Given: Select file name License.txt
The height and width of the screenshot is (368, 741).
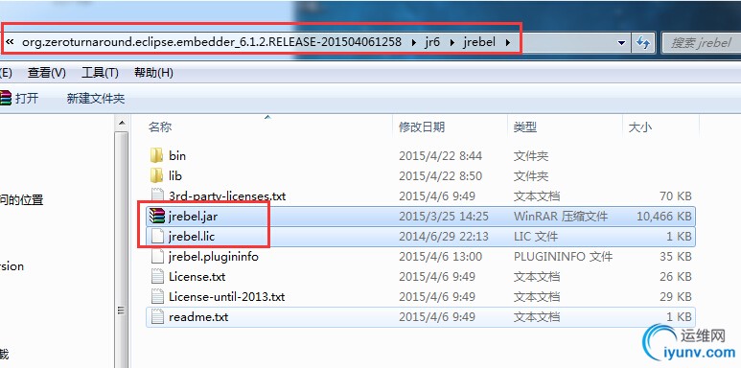Looking at the screenshot, I should (197, 276).
